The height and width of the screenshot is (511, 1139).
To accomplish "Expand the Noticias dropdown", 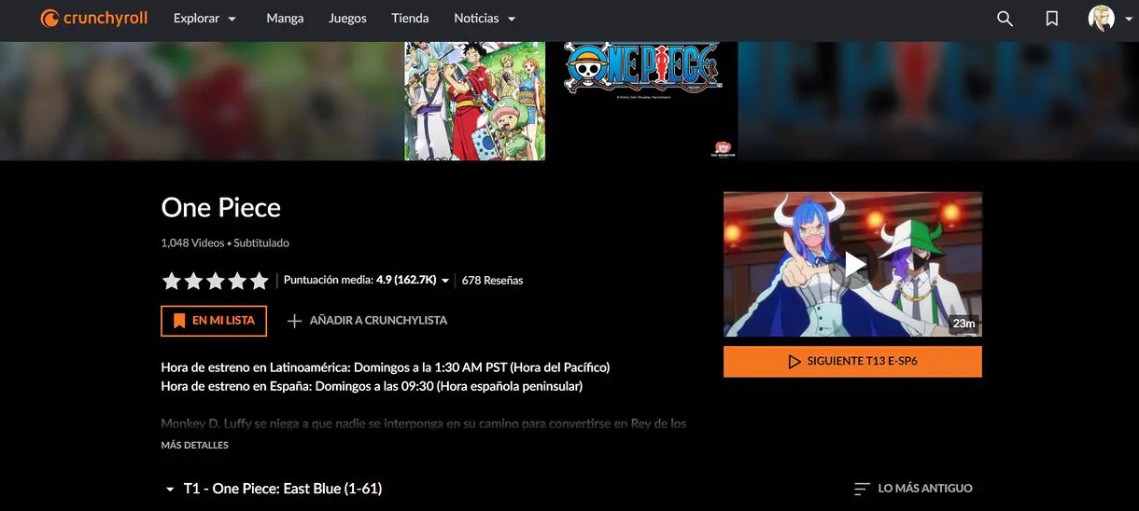I will point(485,19).
